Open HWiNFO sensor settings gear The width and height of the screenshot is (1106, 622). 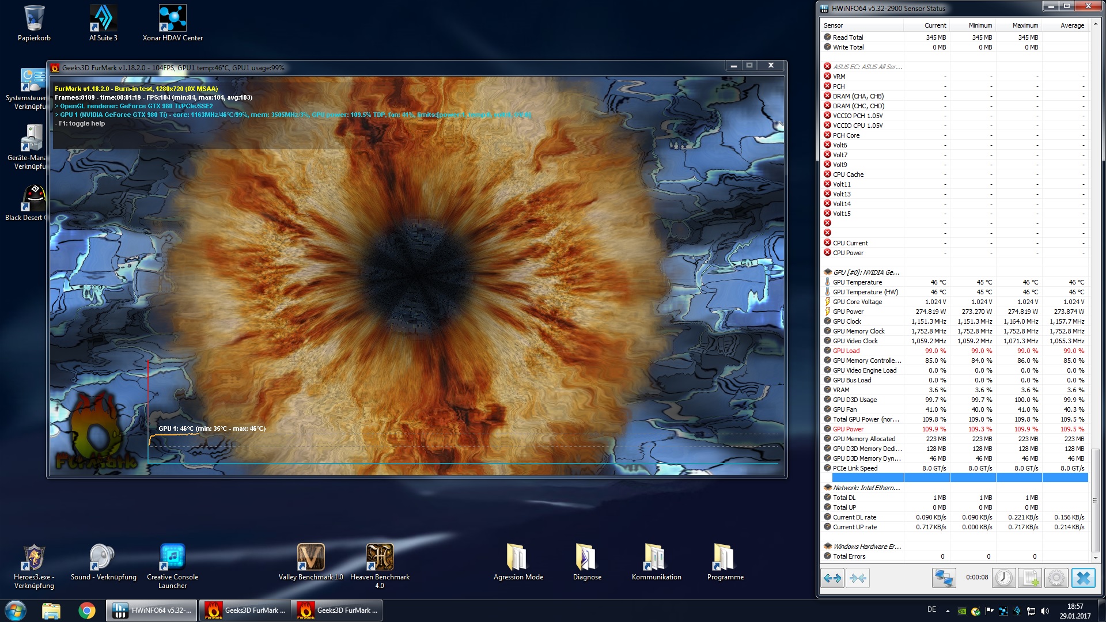click(x=1056, y=578)
